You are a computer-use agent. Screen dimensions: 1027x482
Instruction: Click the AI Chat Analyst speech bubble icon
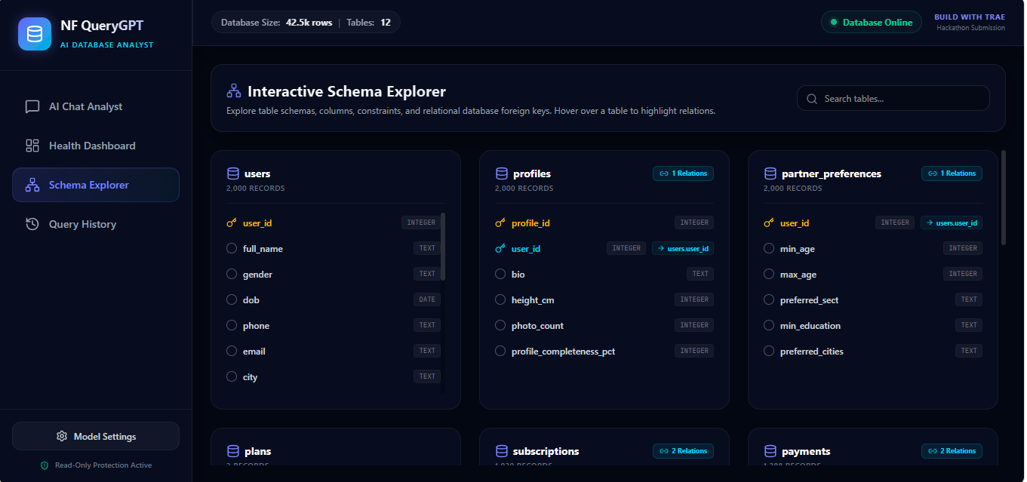[32, 106]
